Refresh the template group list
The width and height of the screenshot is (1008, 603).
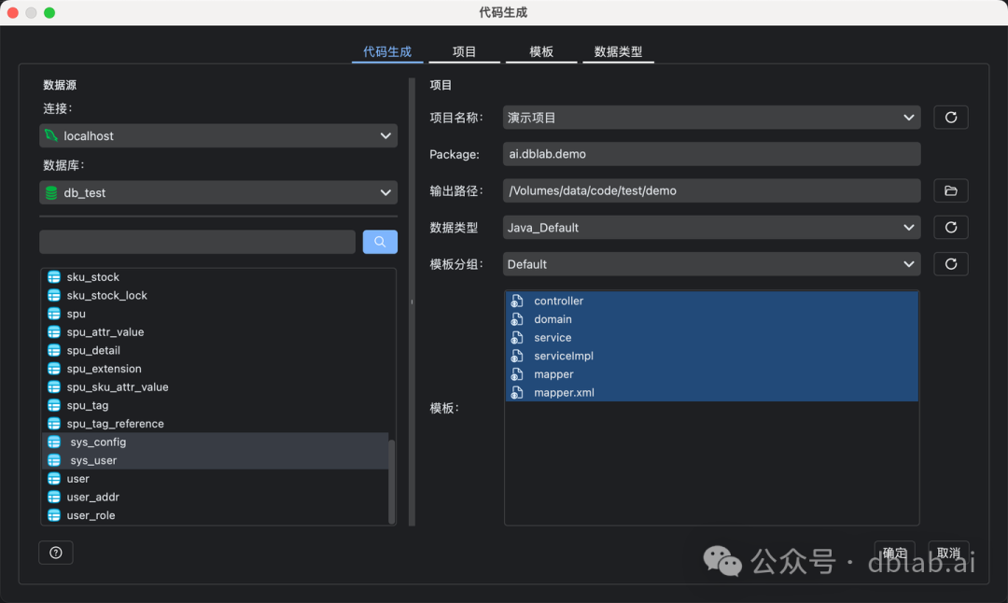pyautogui.click(x=951, y=264)
